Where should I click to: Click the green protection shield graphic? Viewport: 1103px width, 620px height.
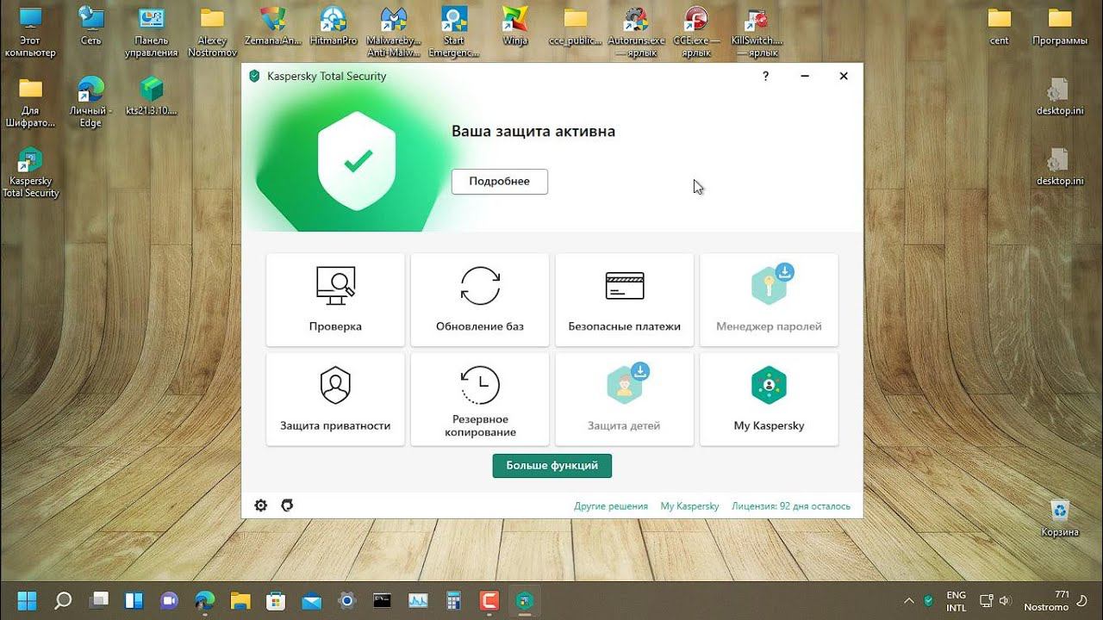point(357,161)
